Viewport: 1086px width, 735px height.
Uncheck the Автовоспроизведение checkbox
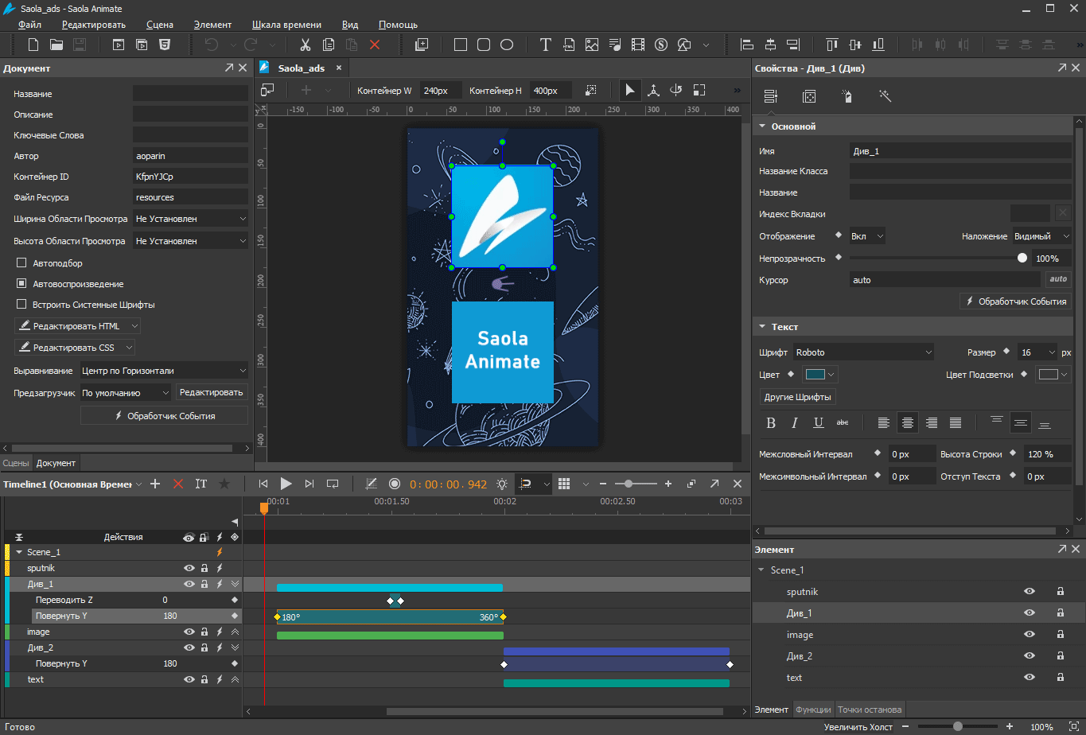point(22,283)
